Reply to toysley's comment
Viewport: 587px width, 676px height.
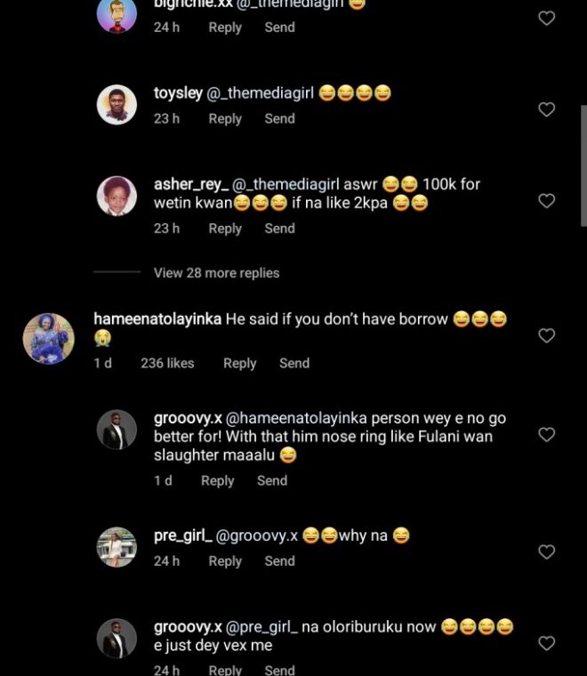(225, 118)
